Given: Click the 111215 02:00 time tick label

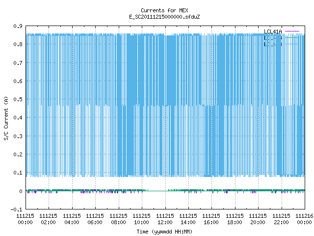Looking at the screenshot, I should pos(48,219).
